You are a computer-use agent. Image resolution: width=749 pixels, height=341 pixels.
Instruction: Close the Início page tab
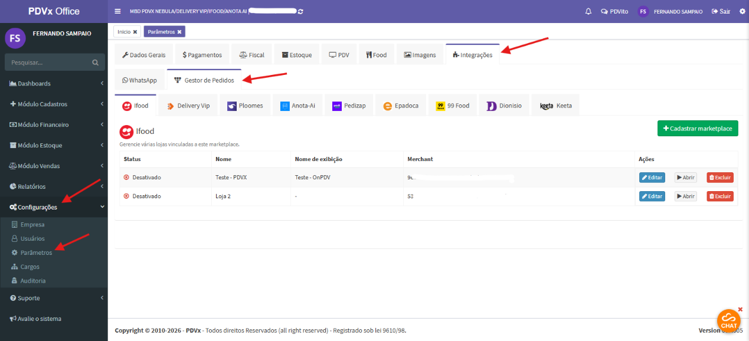coord(135,32)
